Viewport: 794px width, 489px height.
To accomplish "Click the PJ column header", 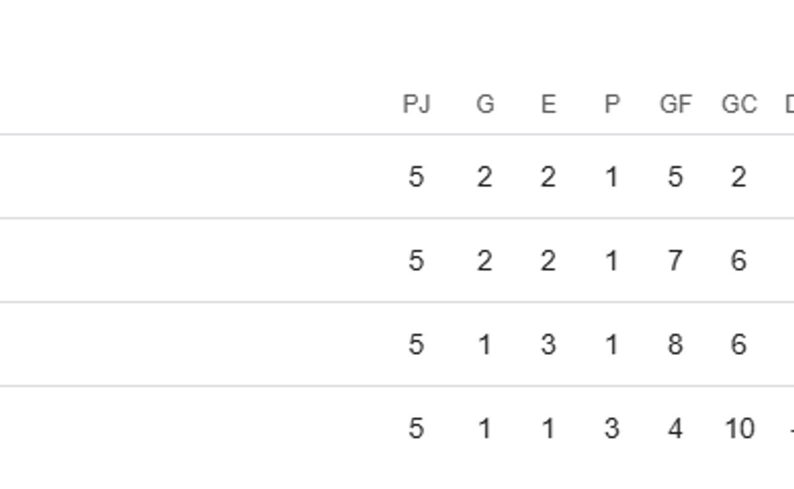I will [416, 104].
